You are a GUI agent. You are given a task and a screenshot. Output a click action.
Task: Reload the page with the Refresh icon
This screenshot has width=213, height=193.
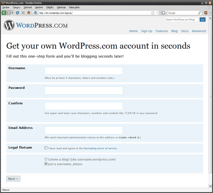click(x=17, y=13)
